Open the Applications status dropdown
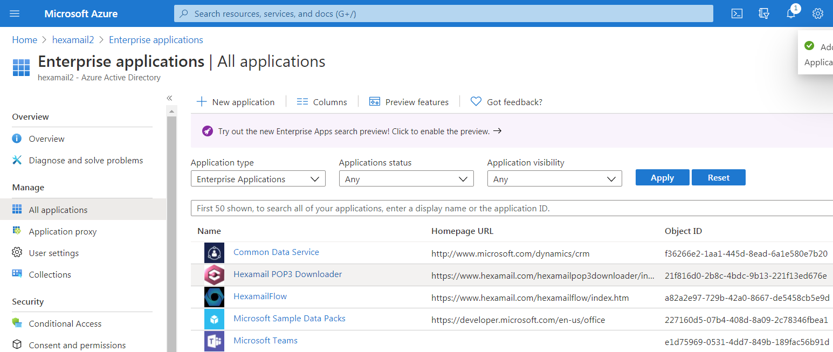 [406, 179]
